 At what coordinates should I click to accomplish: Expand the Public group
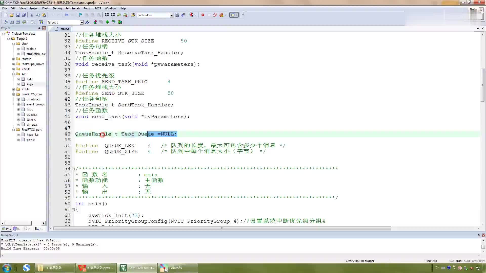click(x=14, y=89)
